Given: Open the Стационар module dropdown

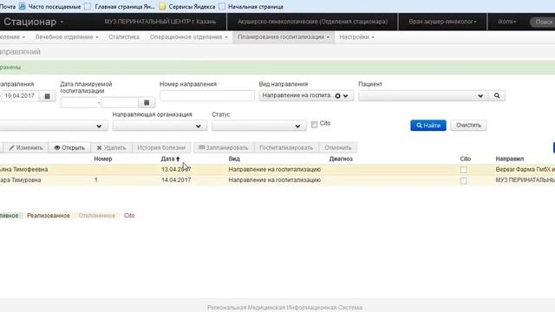Looking at the screenshot, I should click(x=33, y=22).
